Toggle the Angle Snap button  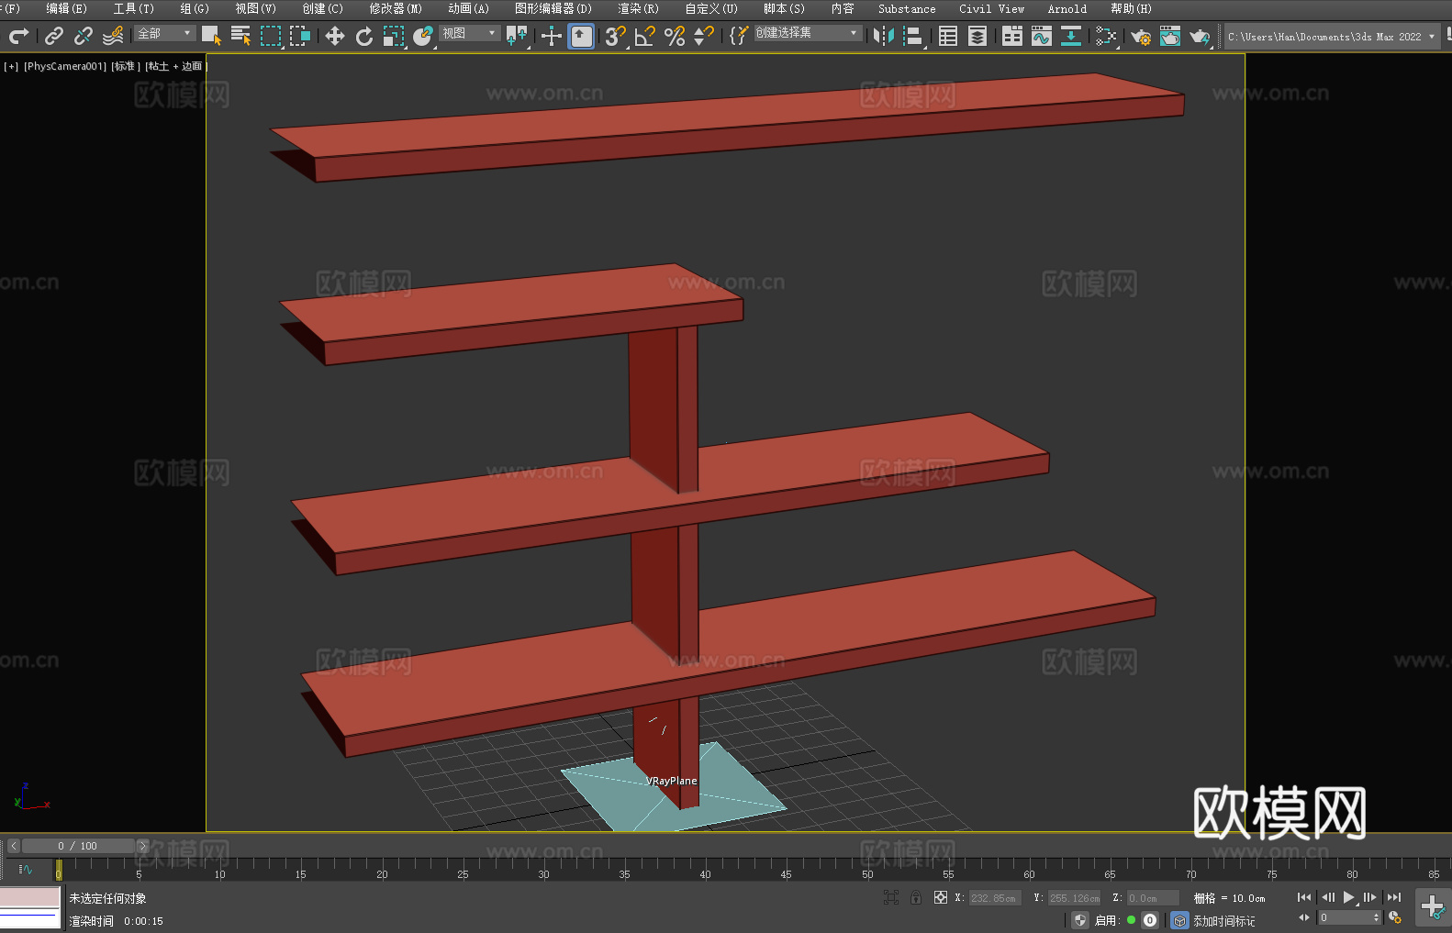click(x=645, y=36)
